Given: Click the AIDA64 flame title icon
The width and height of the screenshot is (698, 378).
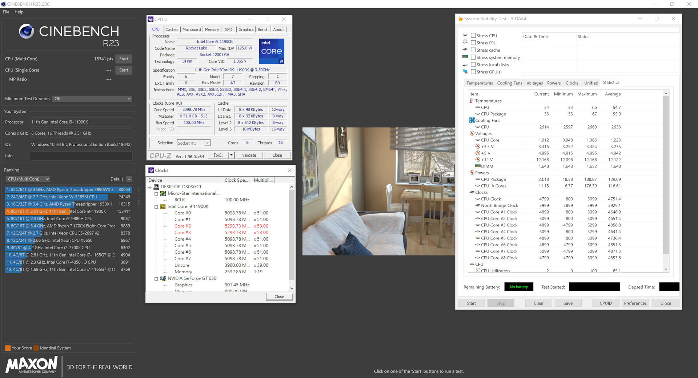Looking at the screenshot, I should 461,19.
